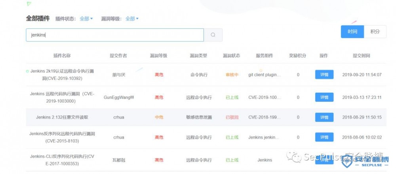
Task: Click plugin name Jenkins-CLI反序列化代码执行
Action: [x=62, y=160]
